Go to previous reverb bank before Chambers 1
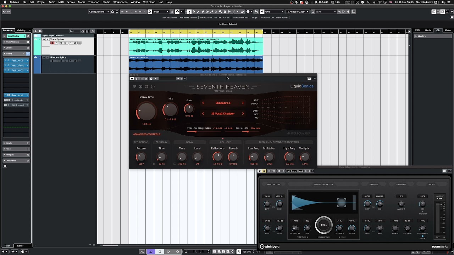The height and width of the screenshot is (255, 454). tap(203, 103)
